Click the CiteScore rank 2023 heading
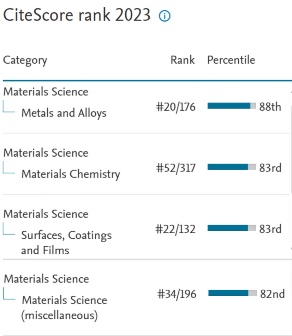The width and height of the screenshot is (292, 336). pyautogui.click(x=77, y=15)
